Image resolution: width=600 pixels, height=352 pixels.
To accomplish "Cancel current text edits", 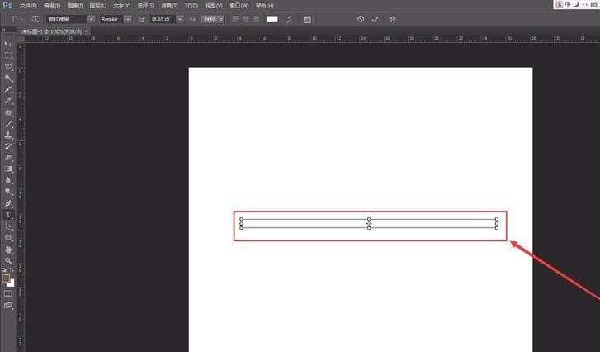I will point(361,19).
